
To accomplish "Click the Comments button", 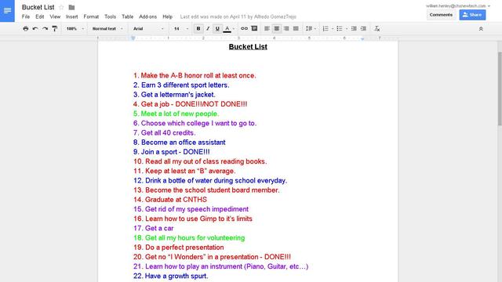I will pyautogui.click(x=441, y=15).
